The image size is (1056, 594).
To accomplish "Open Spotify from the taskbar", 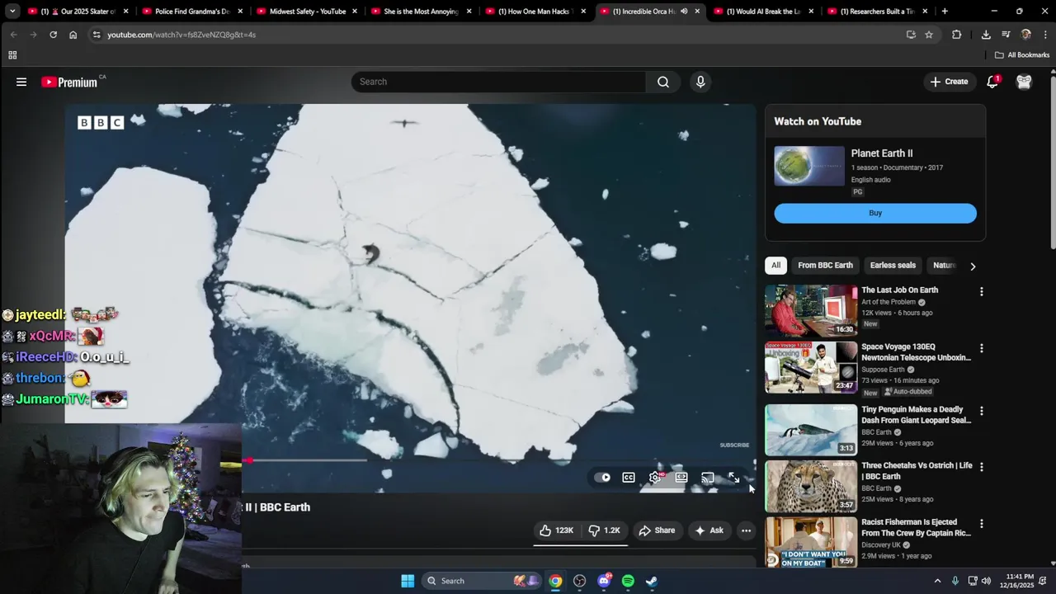I will tap(628, 581).
